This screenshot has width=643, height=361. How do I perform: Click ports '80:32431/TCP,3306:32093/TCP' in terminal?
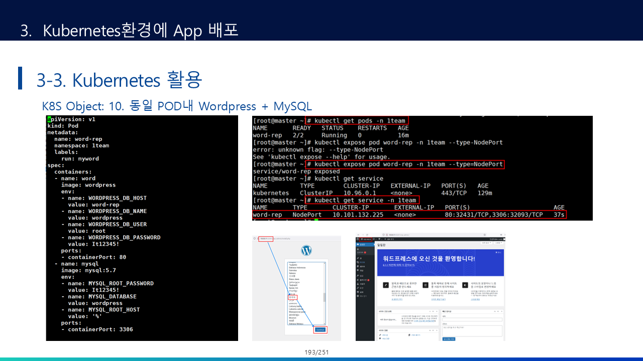tap(494, 215)
